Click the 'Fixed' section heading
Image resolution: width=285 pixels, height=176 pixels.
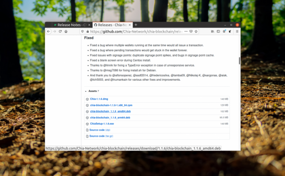click(x=89, y=38)
